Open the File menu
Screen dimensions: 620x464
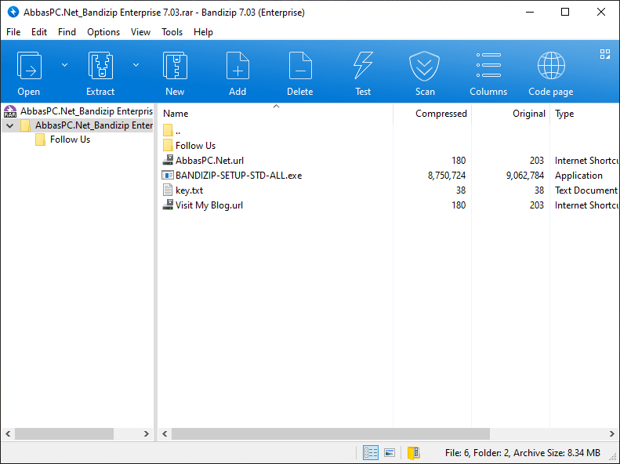click(x=13, y=32)
